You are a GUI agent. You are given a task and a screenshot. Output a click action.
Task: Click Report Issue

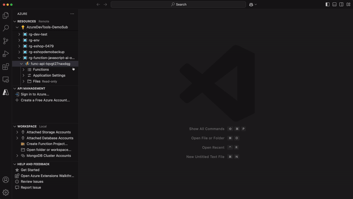coord(31,188)
